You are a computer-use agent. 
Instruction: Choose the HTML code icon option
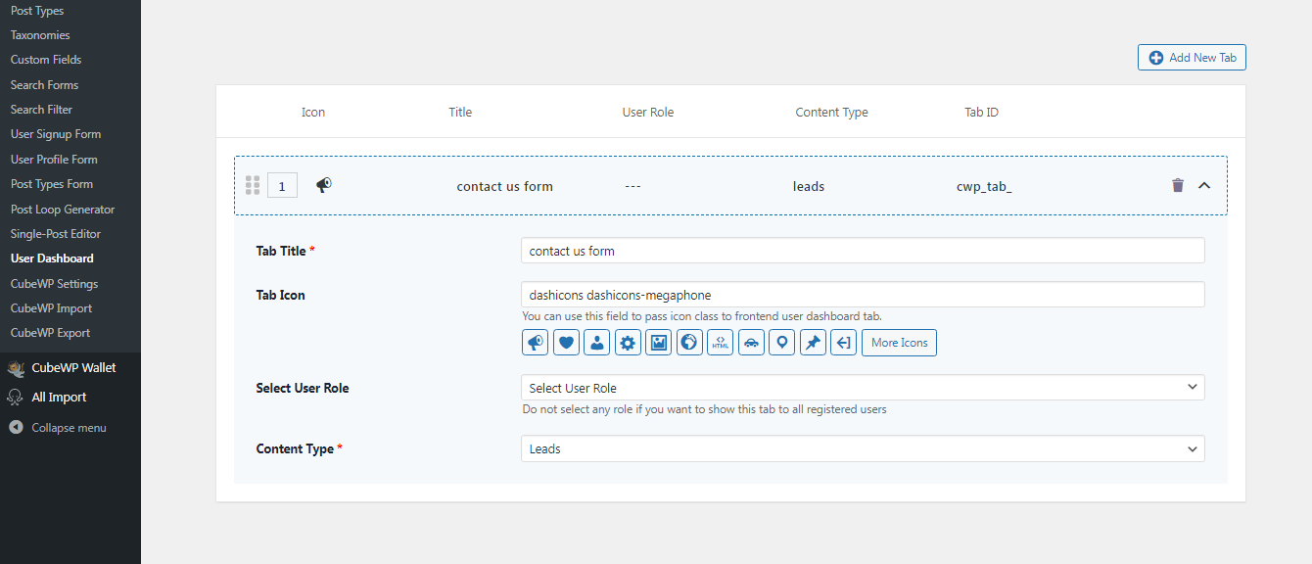pos(721,343)
